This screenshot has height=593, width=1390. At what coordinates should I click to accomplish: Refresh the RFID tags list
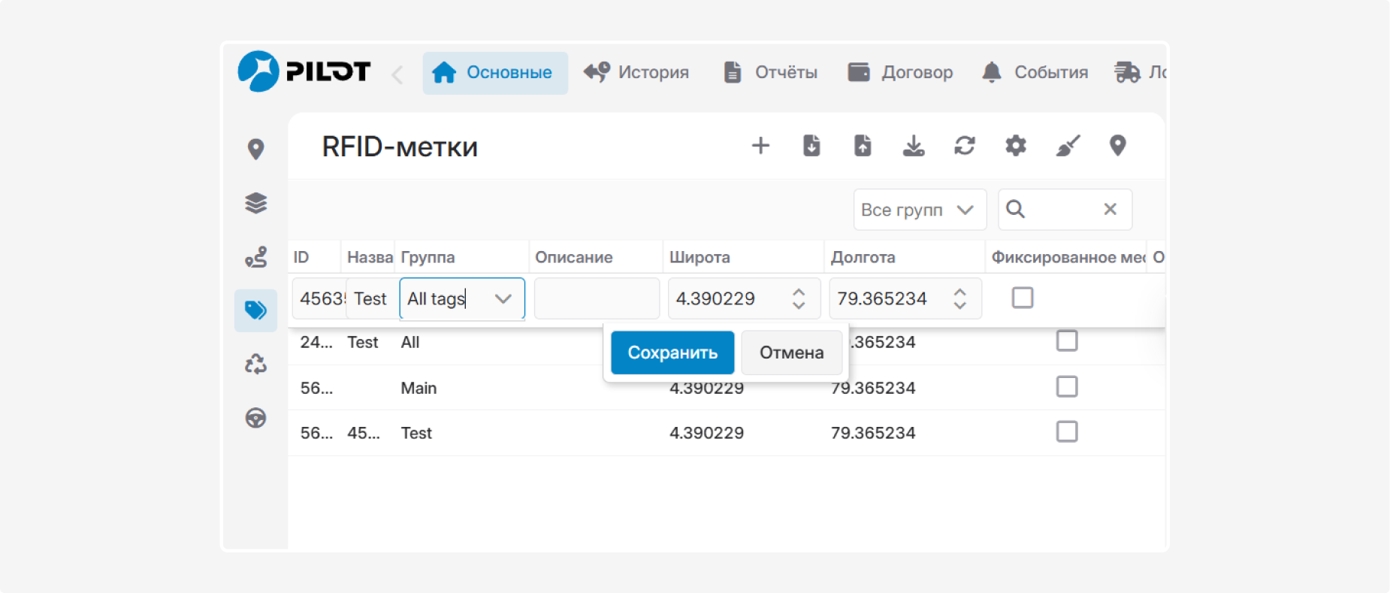(965, 145)
